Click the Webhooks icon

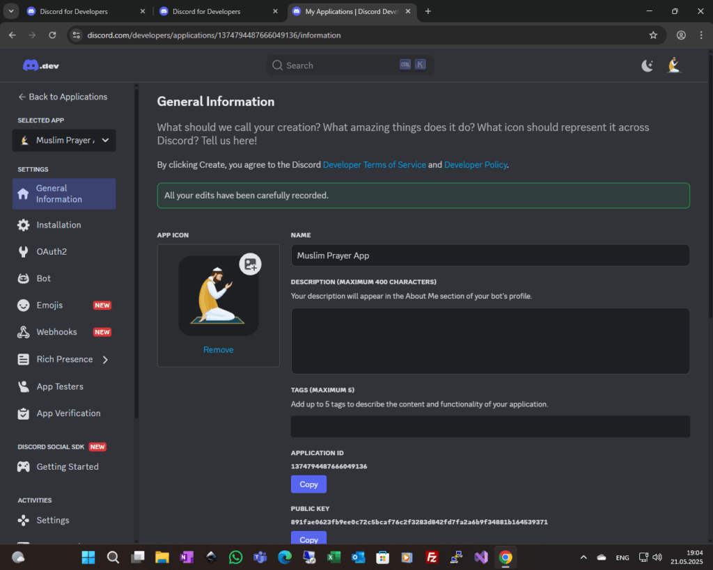click(23, 332)
